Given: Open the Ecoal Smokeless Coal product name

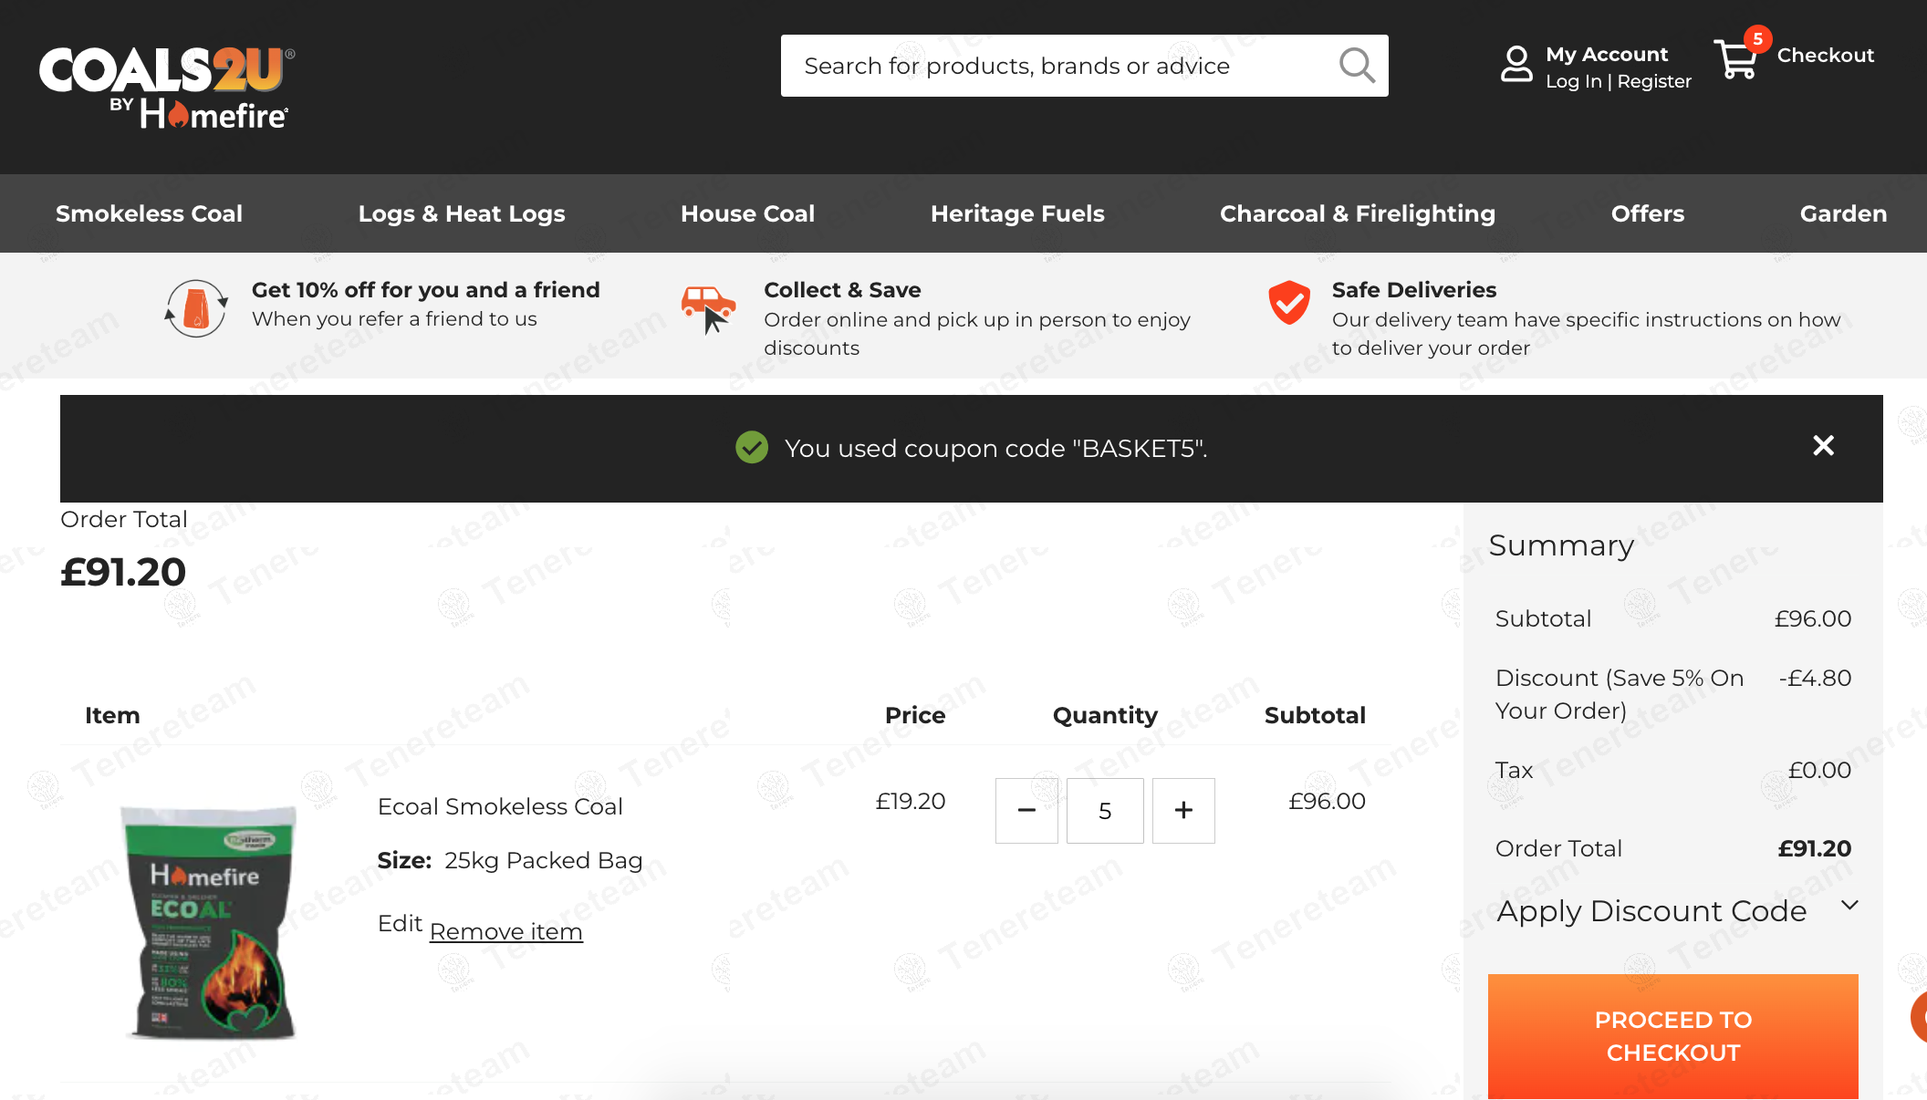Looking at the screenshot, I should (x=500, y=806).
